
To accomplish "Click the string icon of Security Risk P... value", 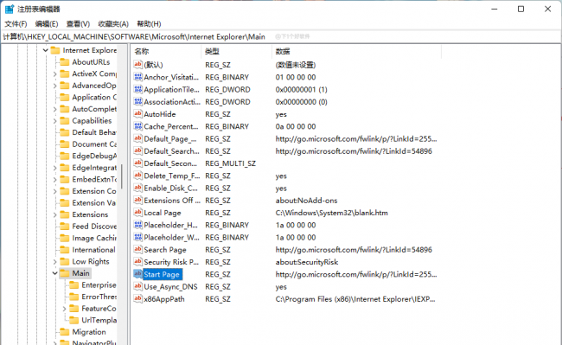I will pos(138,261).
